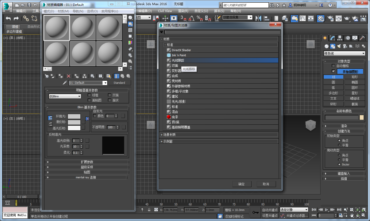Open the (B)Blinn shader dropdown

click(x=65, y=96)
